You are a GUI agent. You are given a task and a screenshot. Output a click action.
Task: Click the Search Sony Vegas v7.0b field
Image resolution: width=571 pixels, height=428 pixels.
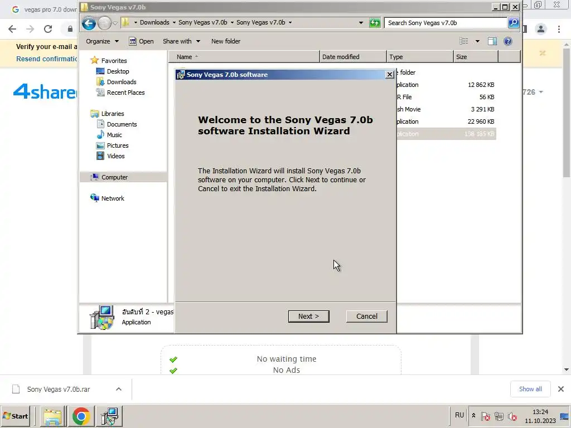point(446,23)
